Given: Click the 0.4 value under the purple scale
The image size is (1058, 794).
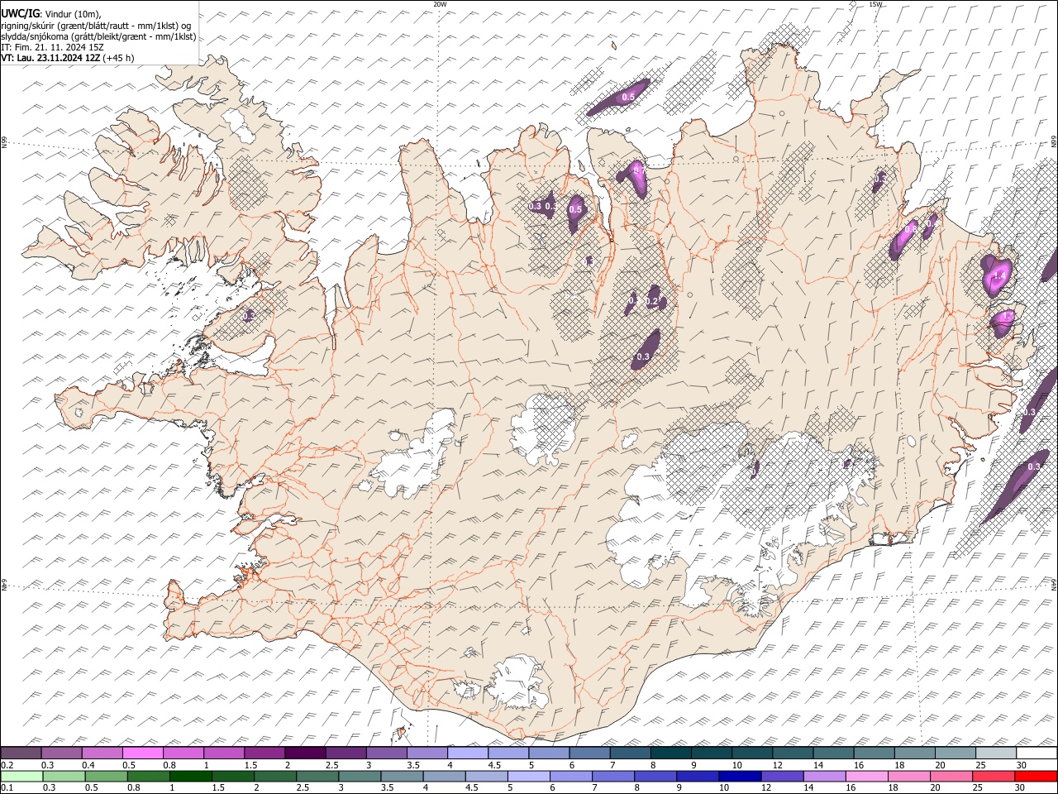Looking at the screenshot, I should pyautogui.click(x=89, y=765).
